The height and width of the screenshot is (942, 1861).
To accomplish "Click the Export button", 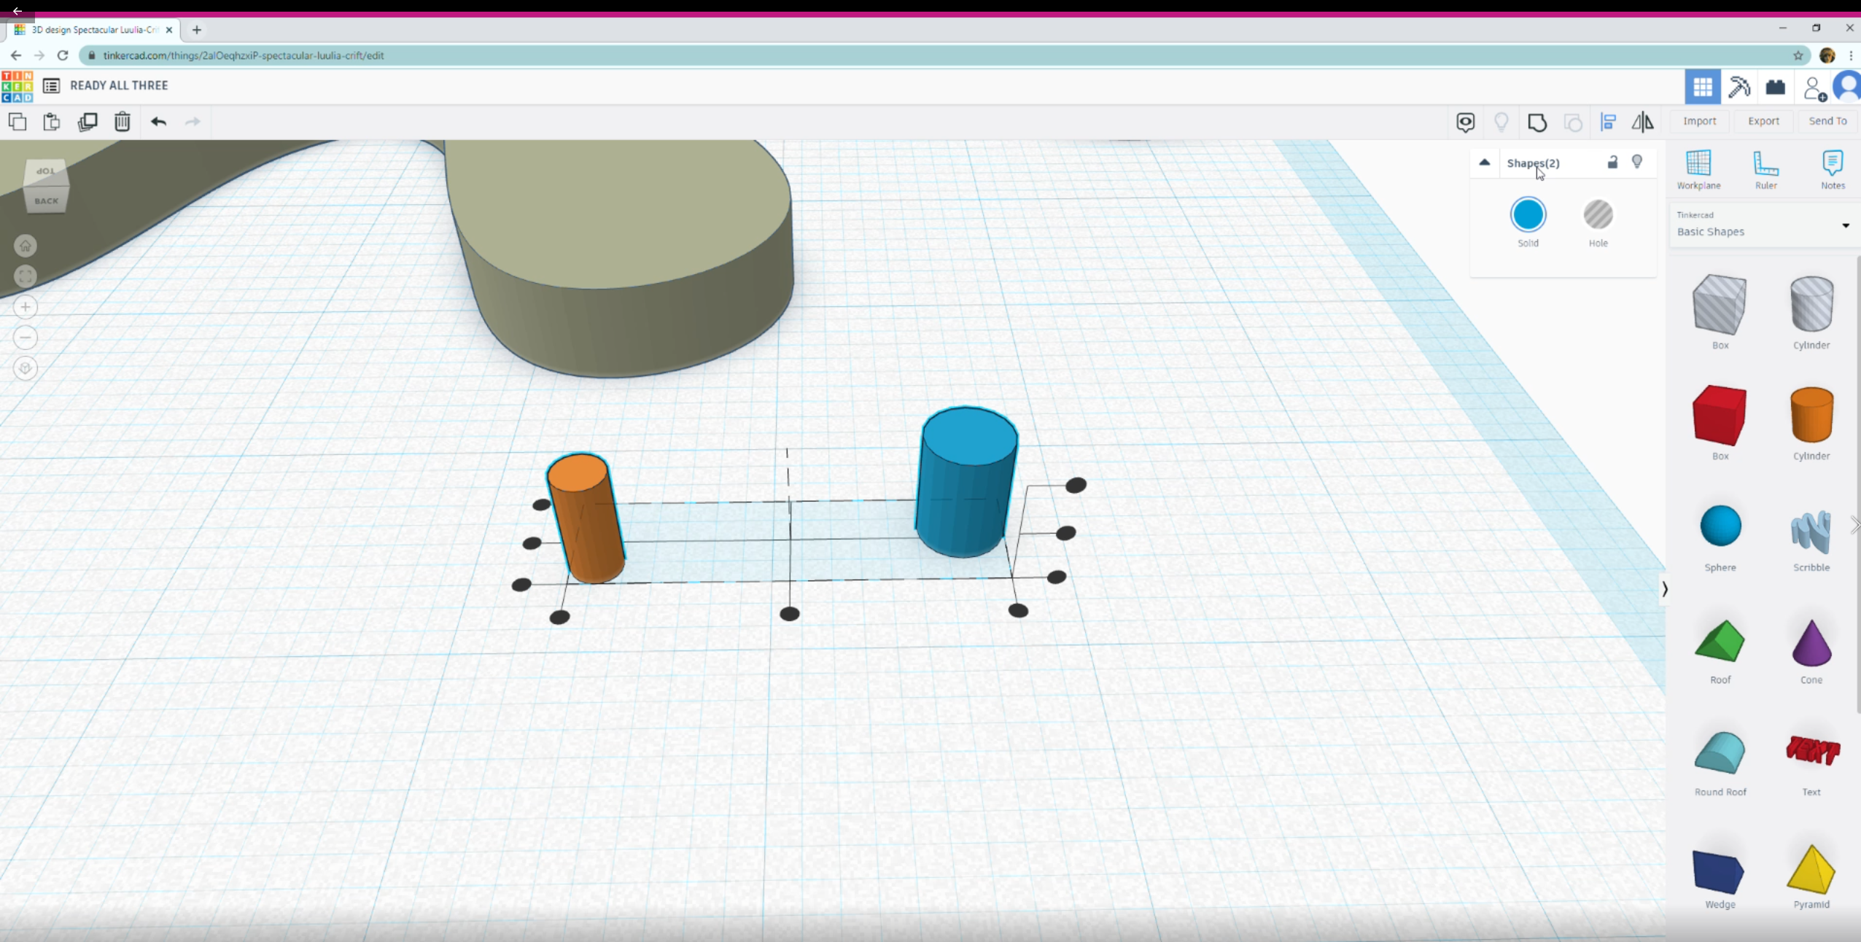I will (x=1763, y=121).
